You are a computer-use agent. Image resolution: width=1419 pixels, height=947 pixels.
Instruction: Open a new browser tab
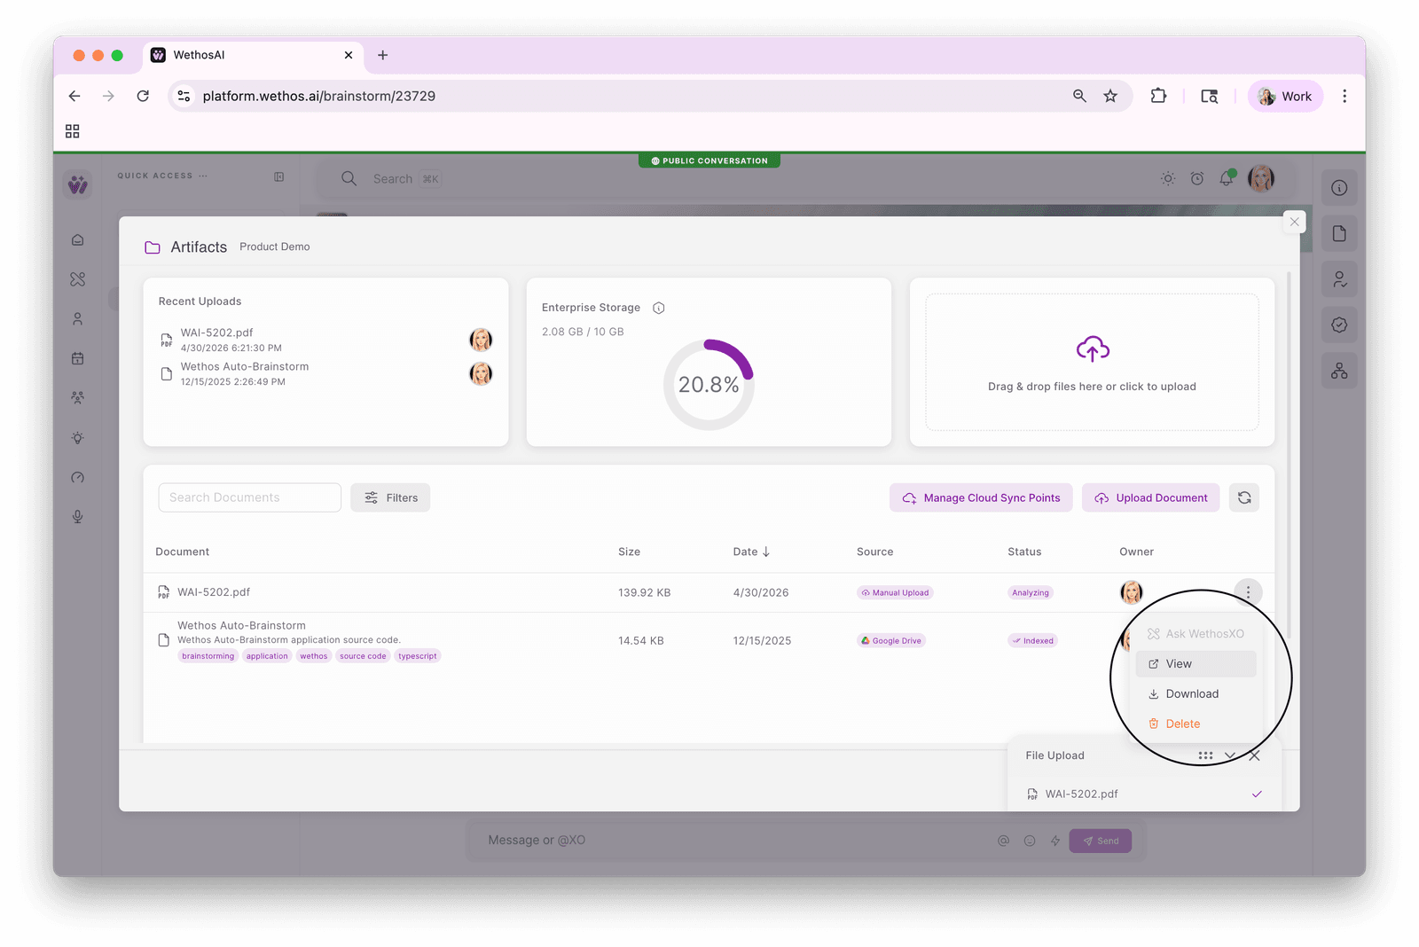(x=382, y=55)
